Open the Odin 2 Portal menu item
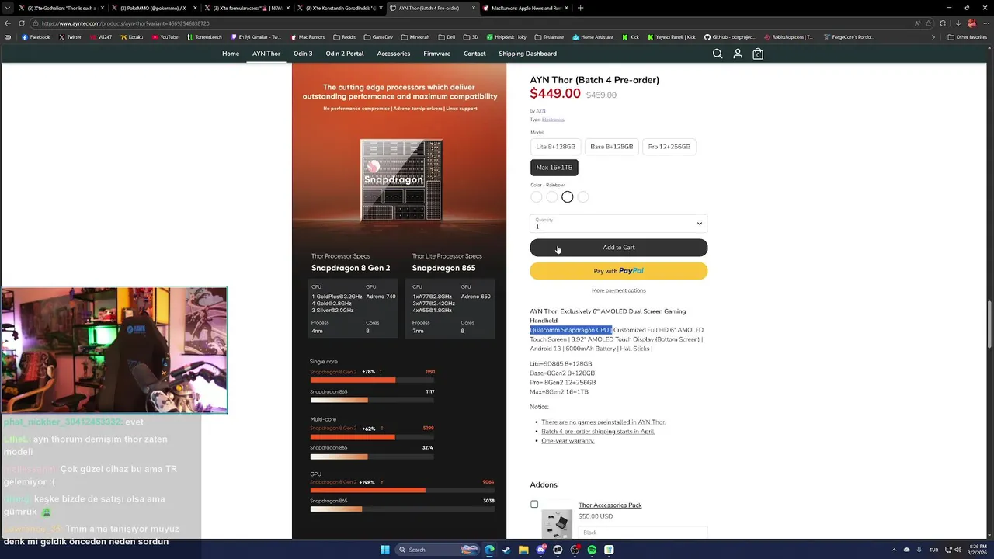This screenshot has width=994, height=559. pyautogui.click(x=345, y=54)
